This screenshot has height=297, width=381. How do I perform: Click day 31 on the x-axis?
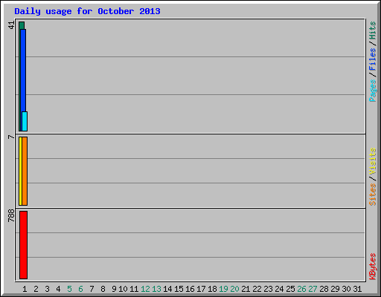[357, 289]
